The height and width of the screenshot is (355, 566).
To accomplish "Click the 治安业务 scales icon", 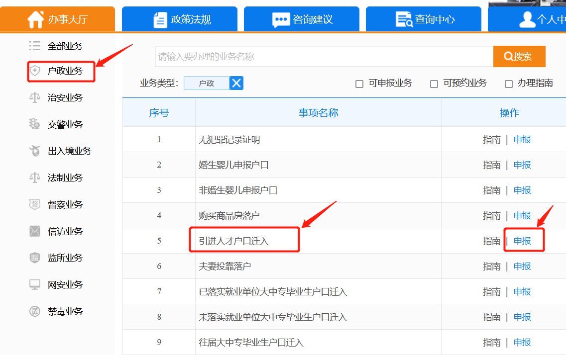I will coord(34,97).
